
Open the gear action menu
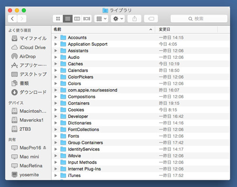coord(118,19)
